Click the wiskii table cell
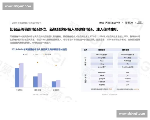The image size is (150, 120). point(127,82)
